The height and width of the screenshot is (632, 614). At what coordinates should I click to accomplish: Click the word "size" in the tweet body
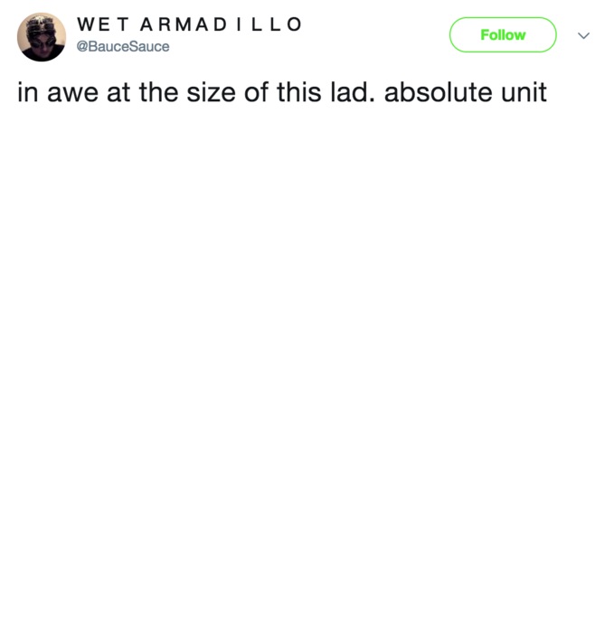click(x=211, y=92)
